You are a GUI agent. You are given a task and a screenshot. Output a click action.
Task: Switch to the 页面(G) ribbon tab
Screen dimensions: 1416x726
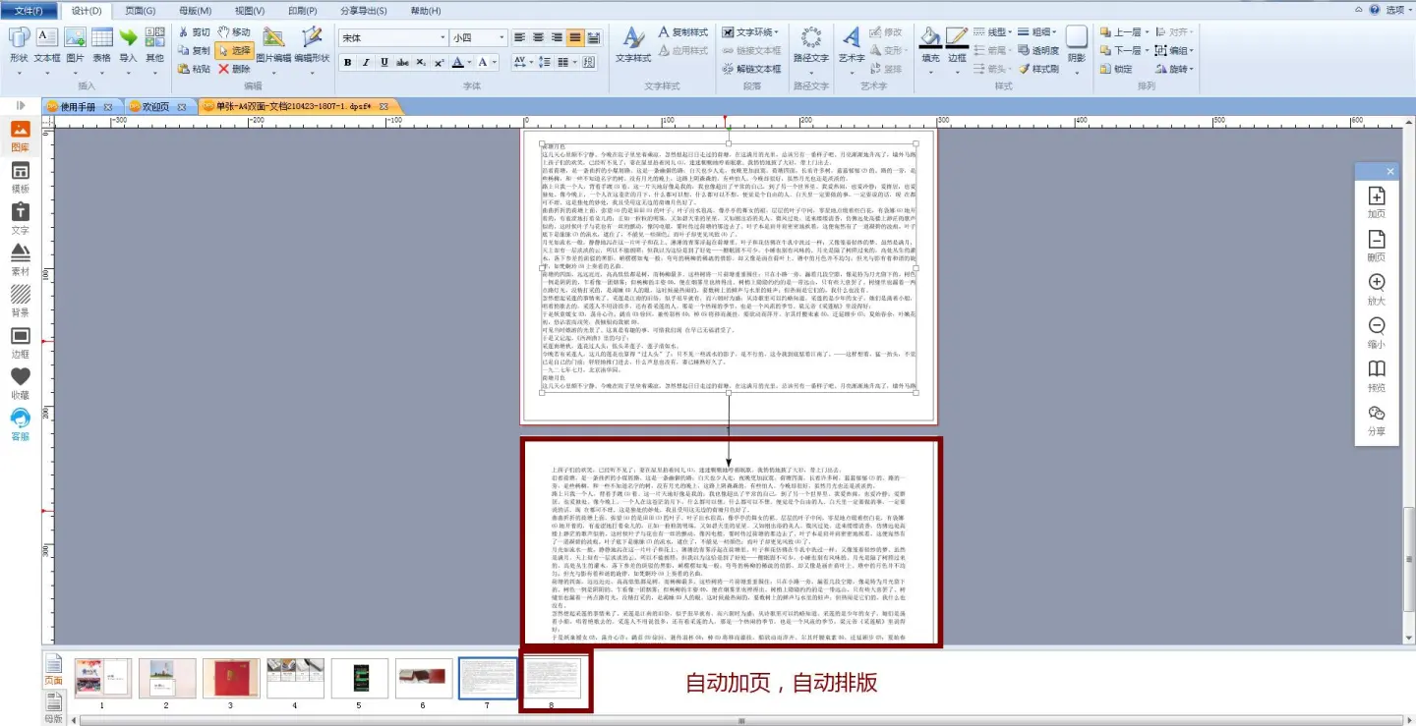141,11
